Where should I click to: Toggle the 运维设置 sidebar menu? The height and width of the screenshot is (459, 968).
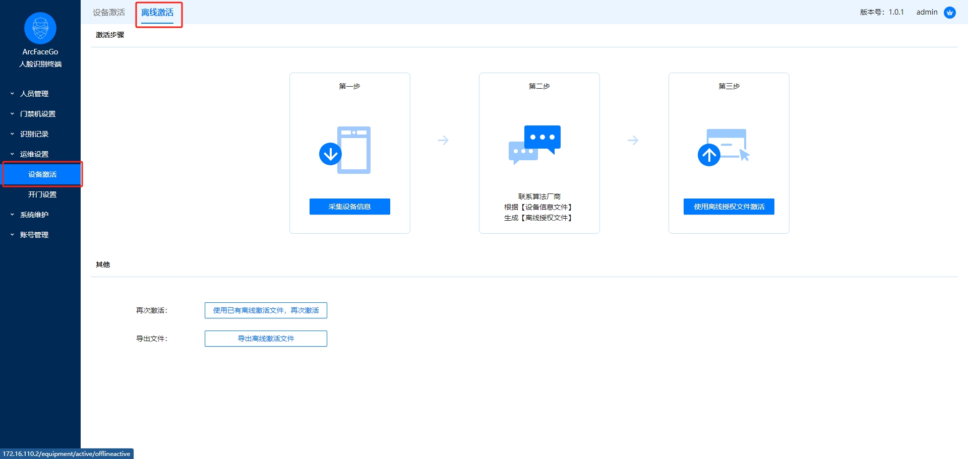pos(40,154)
